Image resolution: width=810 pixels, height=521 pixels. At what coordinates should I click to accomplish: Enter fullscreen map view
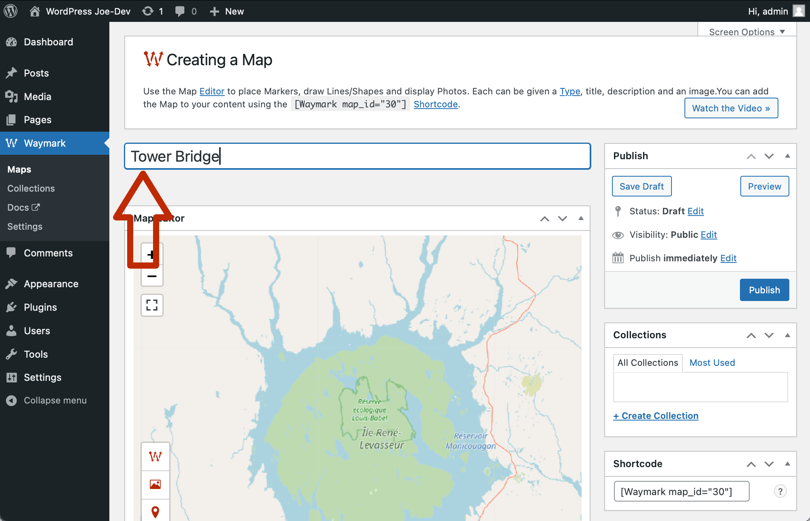[x=151, y=305]
